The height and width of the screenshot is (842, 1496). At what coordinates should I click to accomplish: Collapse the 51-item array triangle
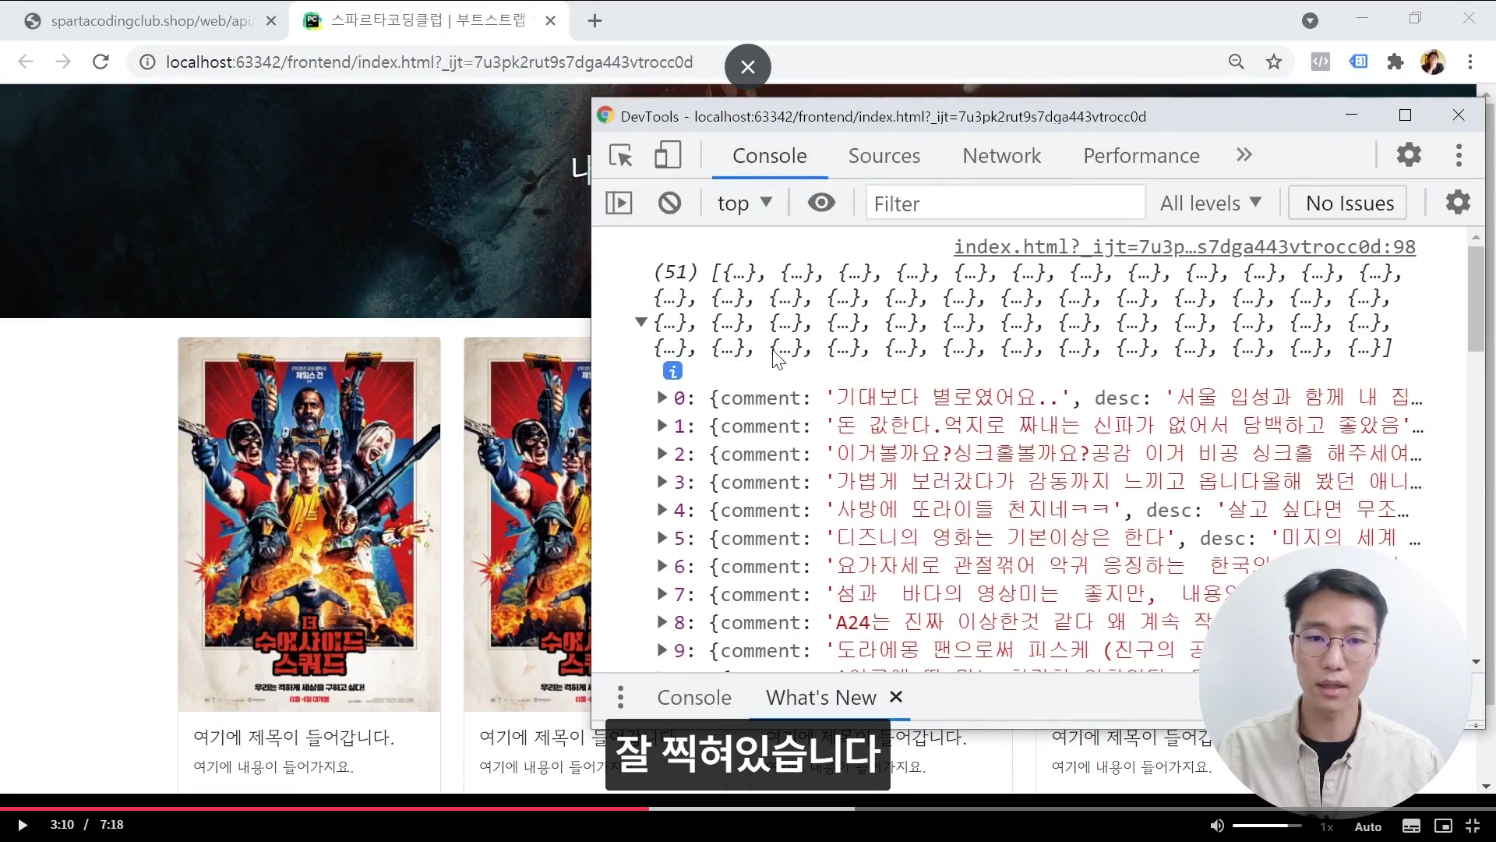click(x=641, y=322)
